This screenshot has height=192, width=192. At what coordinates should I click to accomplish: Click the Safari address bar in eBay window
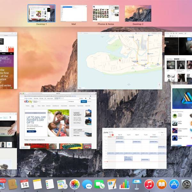pyautogui.click(x=58, y=93)
